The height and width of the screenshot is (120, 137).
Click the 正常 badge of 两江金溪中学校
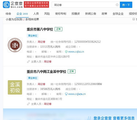(72, 71)
